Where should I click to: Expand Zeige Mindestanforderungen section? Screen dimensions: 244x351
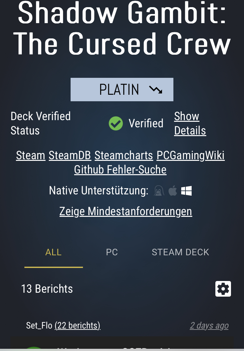[x=126, y=211]
